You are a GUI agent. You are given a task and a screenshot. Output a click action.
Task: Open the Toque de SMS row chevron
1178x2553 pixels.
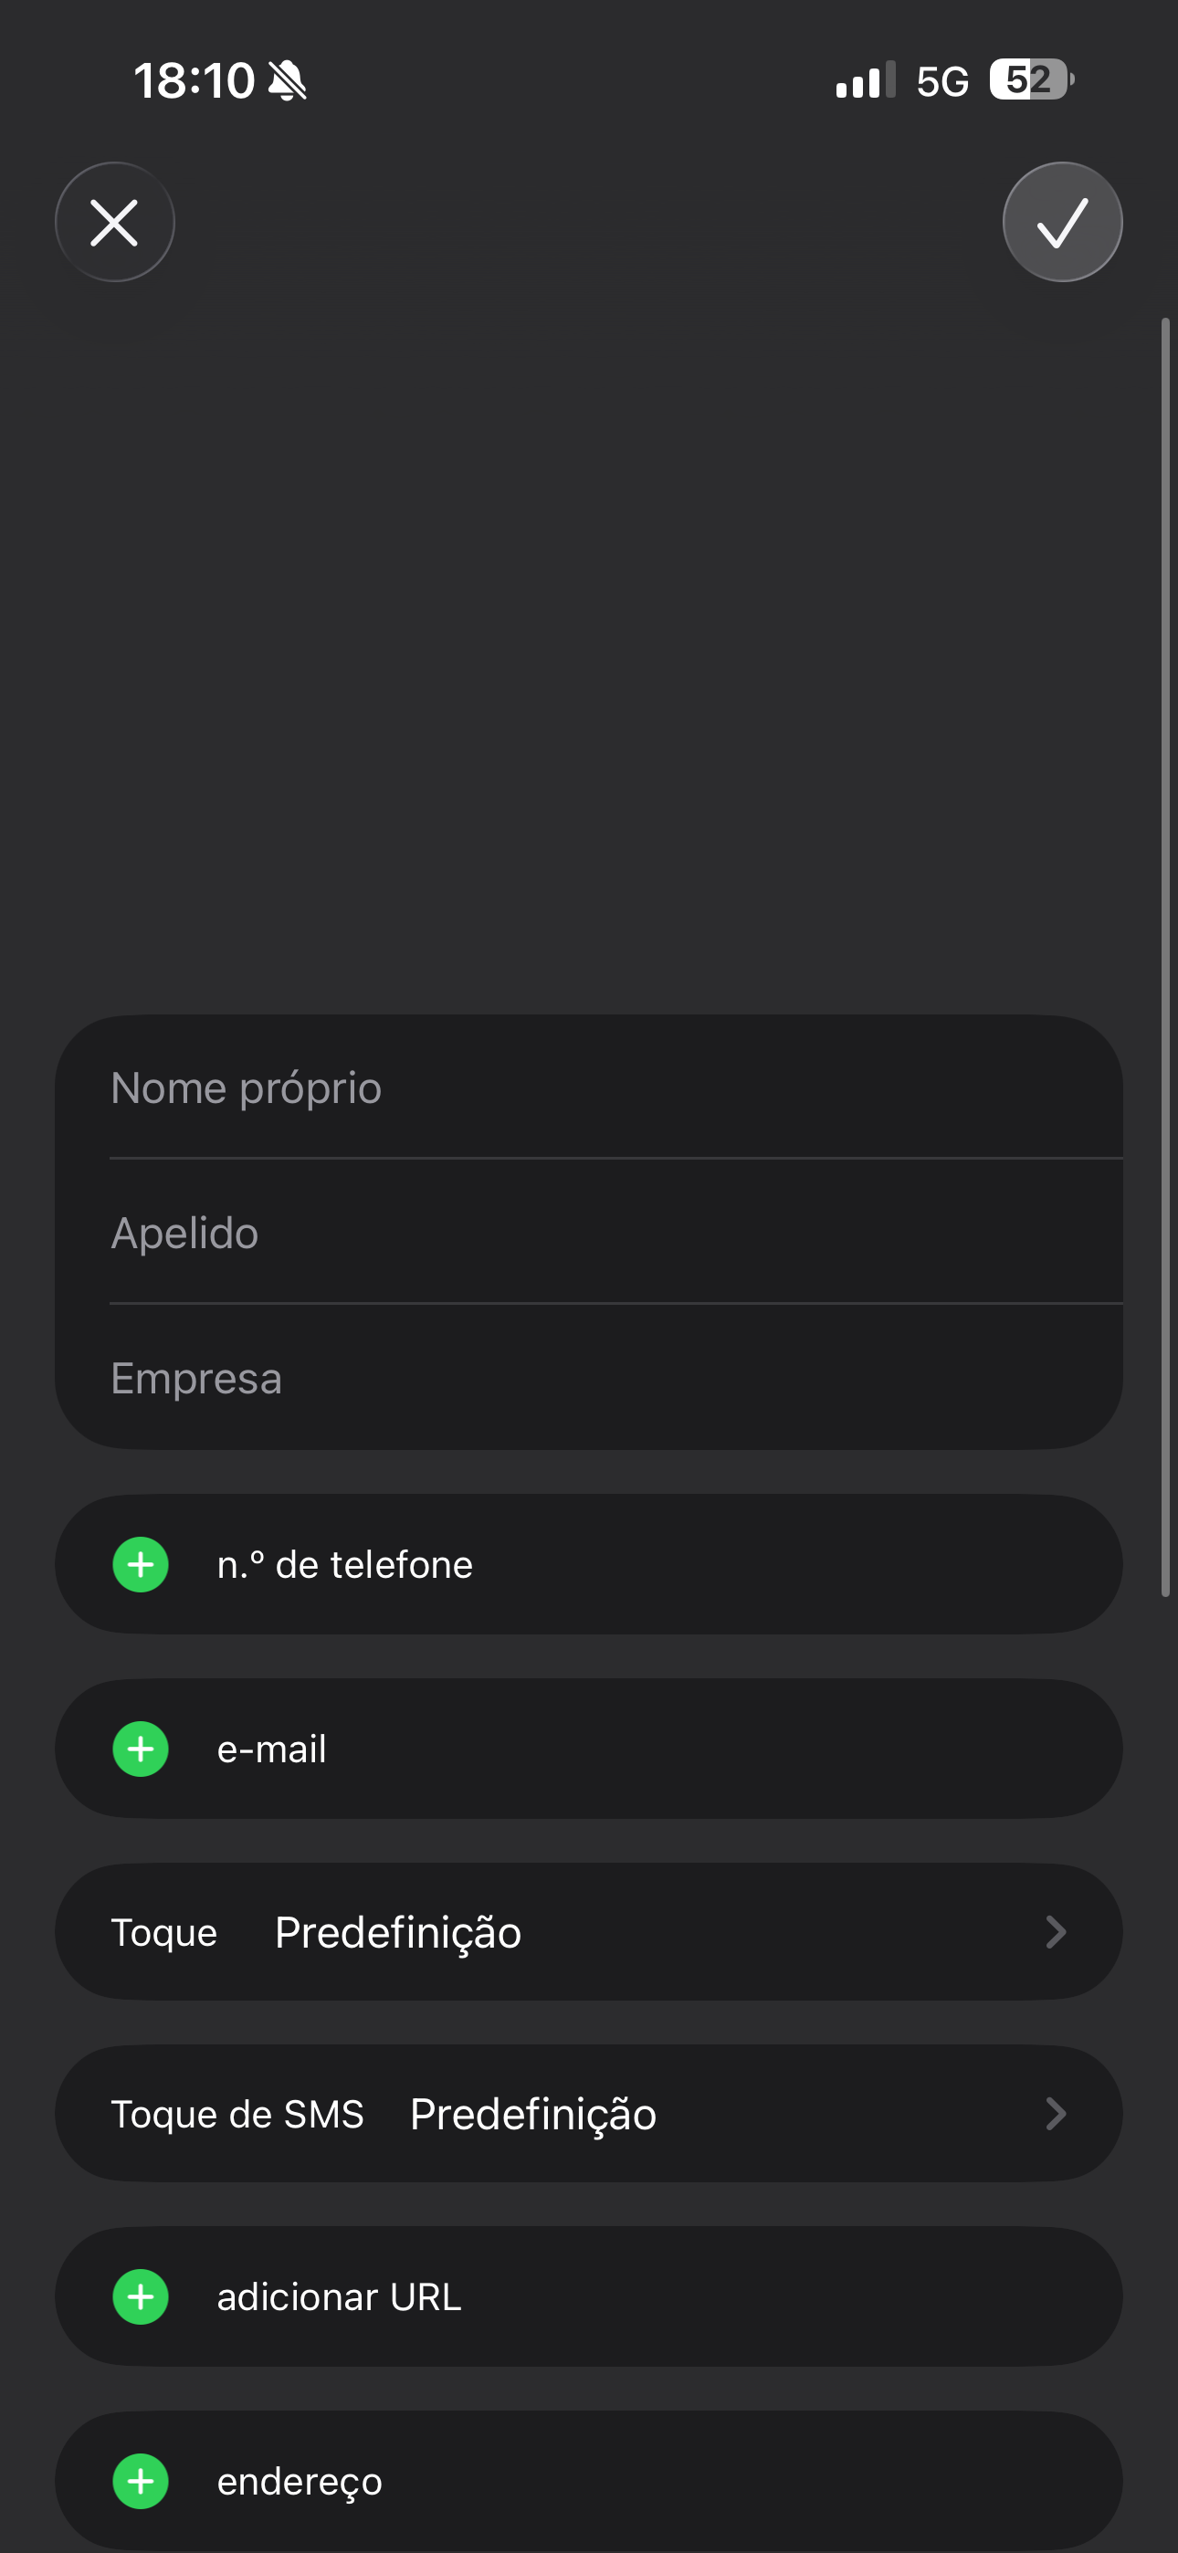click(x=1055, y=2114)
